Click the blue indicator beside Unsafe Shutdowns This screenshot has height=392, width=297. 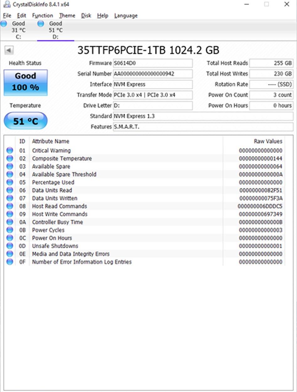click(x=9, y=246)
